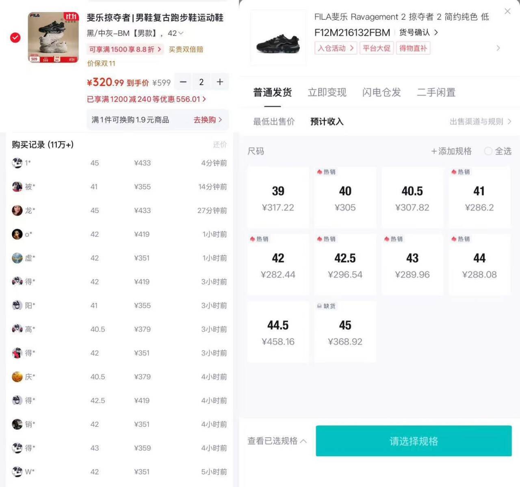
Task: Open the FILA shoe cart thumbnail
Action: pos(53,37)
